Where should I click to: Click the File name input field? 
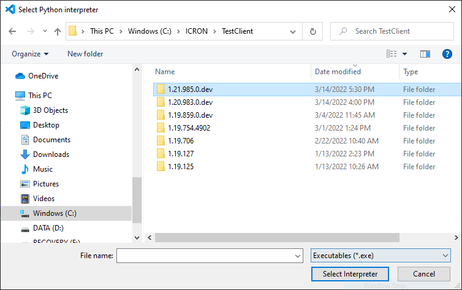click(205, 256)
